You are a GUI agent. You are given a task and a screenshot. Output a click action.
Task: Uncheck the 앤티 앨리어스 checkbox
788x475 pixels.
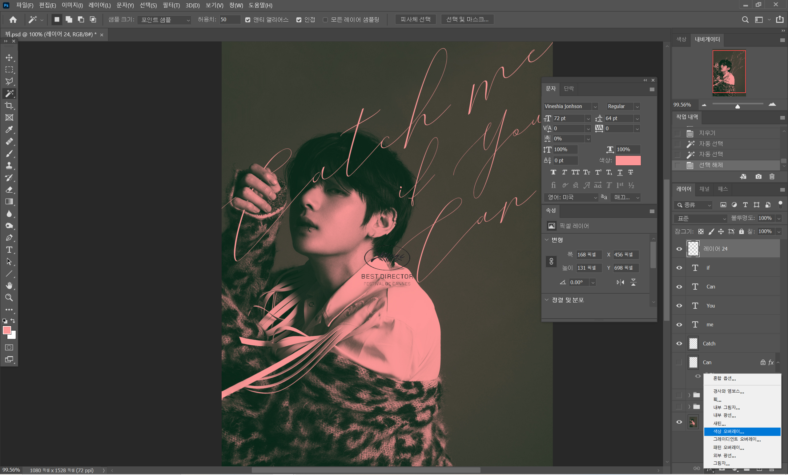(x=247, y=20)
